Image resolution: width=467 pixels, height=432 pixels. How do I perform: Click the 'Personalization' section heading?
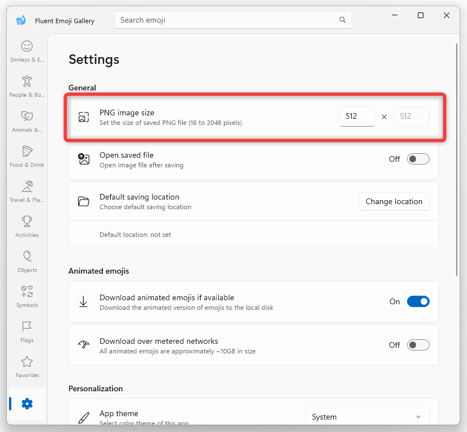tap(96, 388)
